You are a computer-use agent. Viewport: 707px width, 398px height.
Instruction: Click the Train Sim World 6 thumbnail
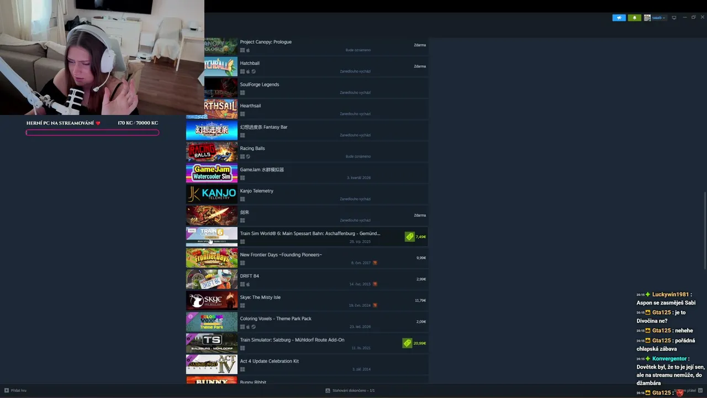[x=212, y=237]
